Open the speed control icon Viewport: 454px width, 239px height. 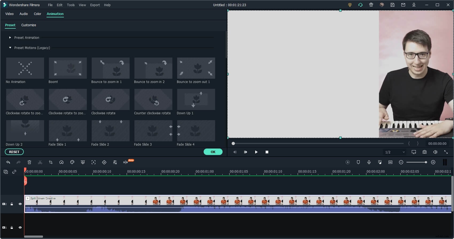coord(61,162)
